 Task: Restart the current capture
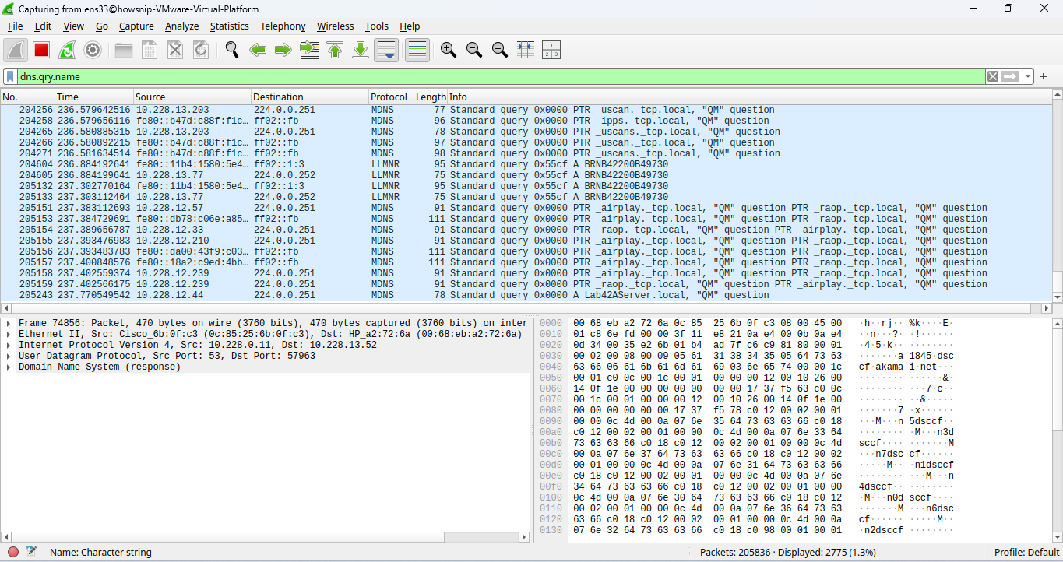pyautogui.click(x=67, y=50)
